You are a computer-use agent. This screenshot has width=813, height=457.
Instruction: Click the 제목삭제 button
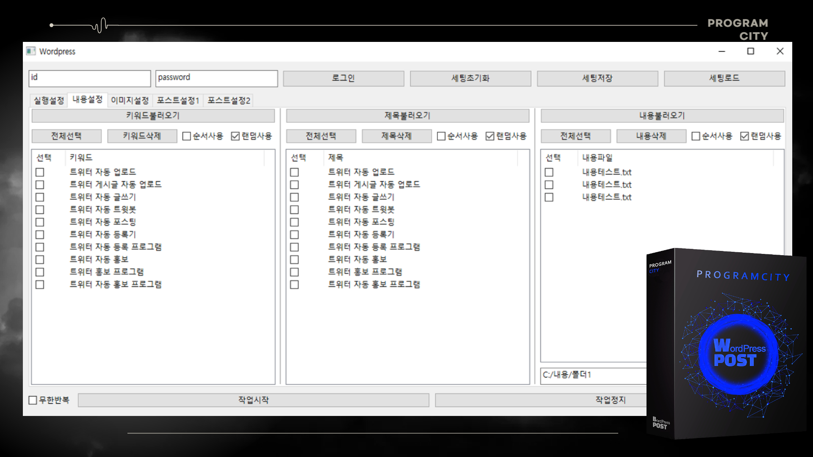[x=396, y=136]
